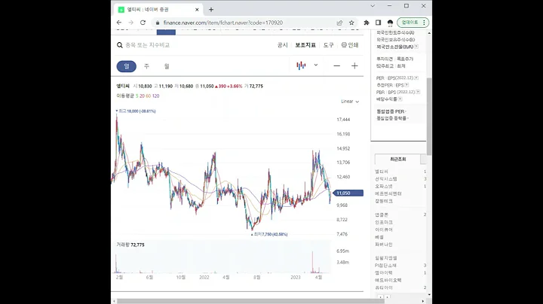Open the 공시 menu
This screenshot has width=543, height=304.
click(283, 45)
